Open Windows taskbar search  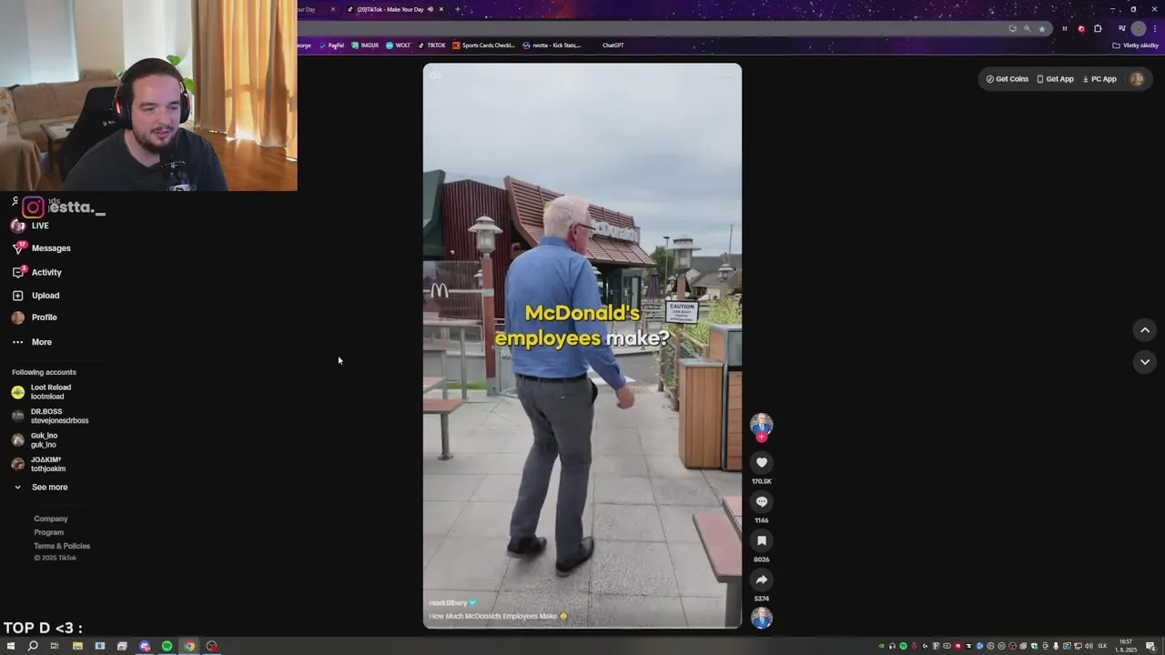tap(33, 646)
